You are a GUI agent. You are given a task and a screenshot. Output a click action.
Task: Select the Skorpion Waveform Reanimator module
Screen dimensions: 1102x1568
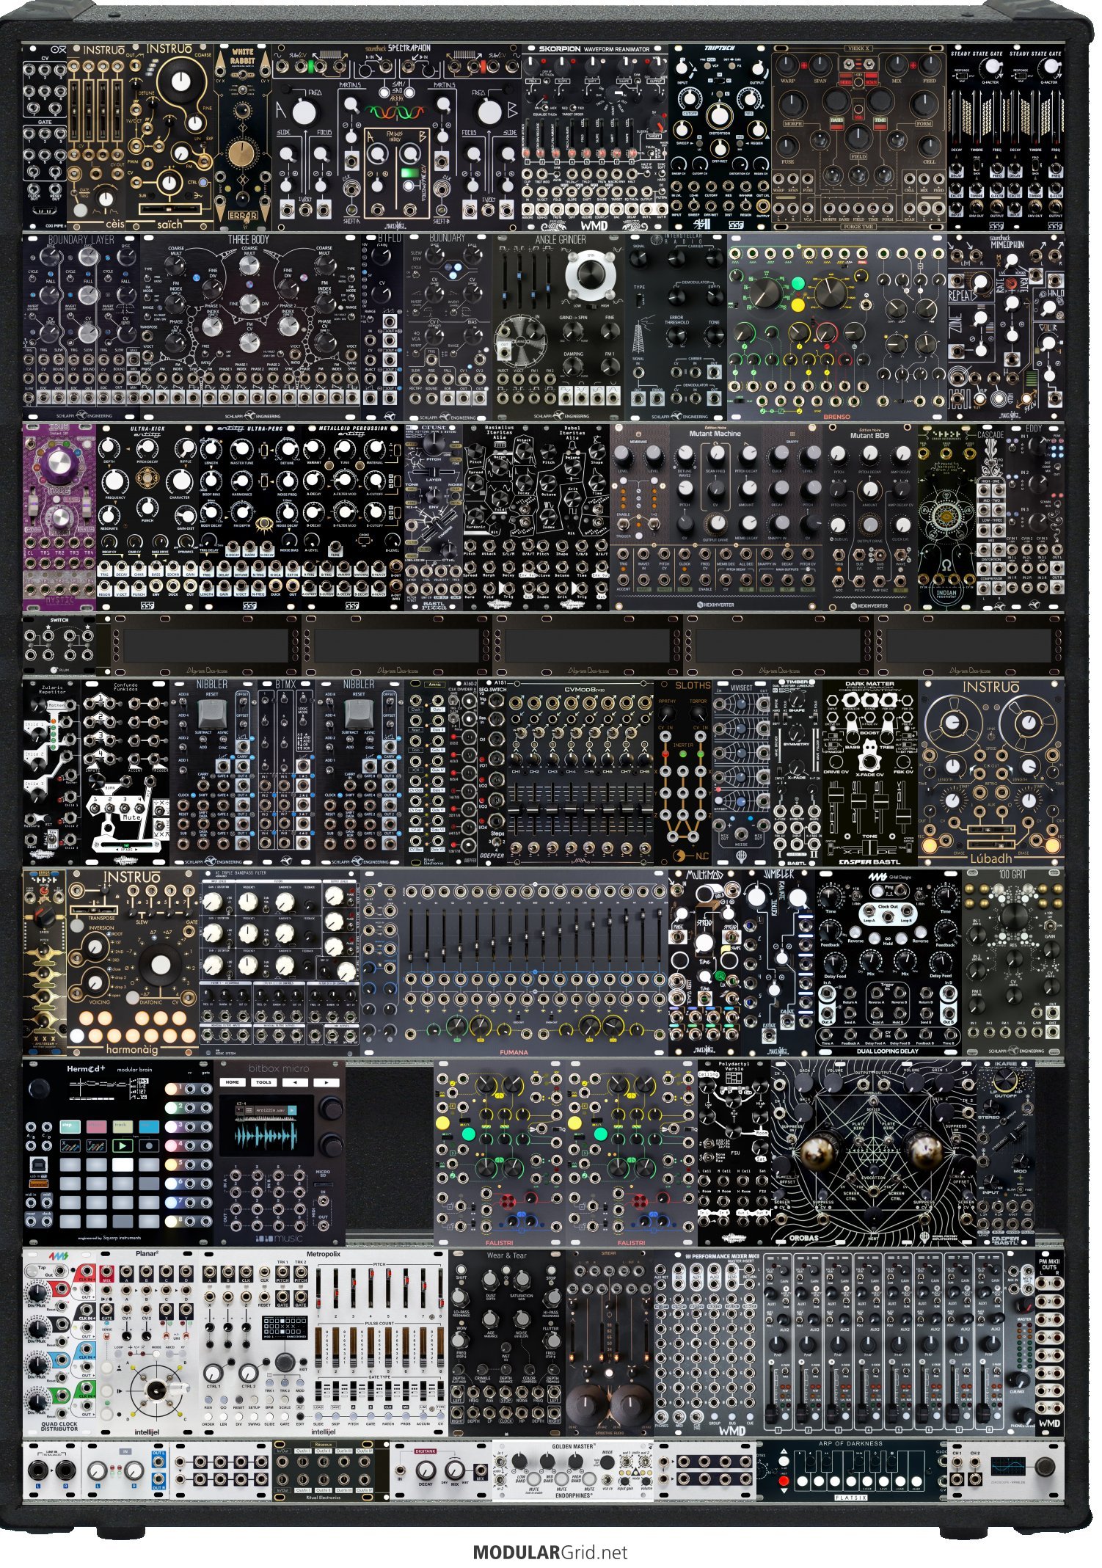pyautogui.click(x=595, y=137)
